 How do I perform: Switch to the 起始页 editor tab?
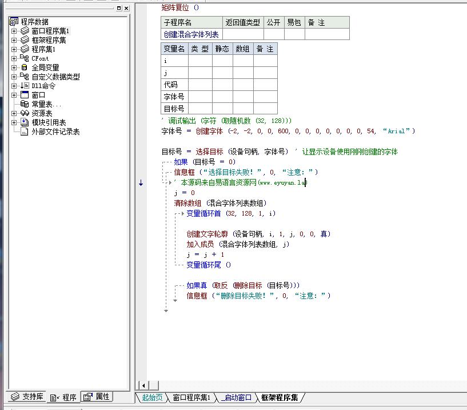click(151, 397)
